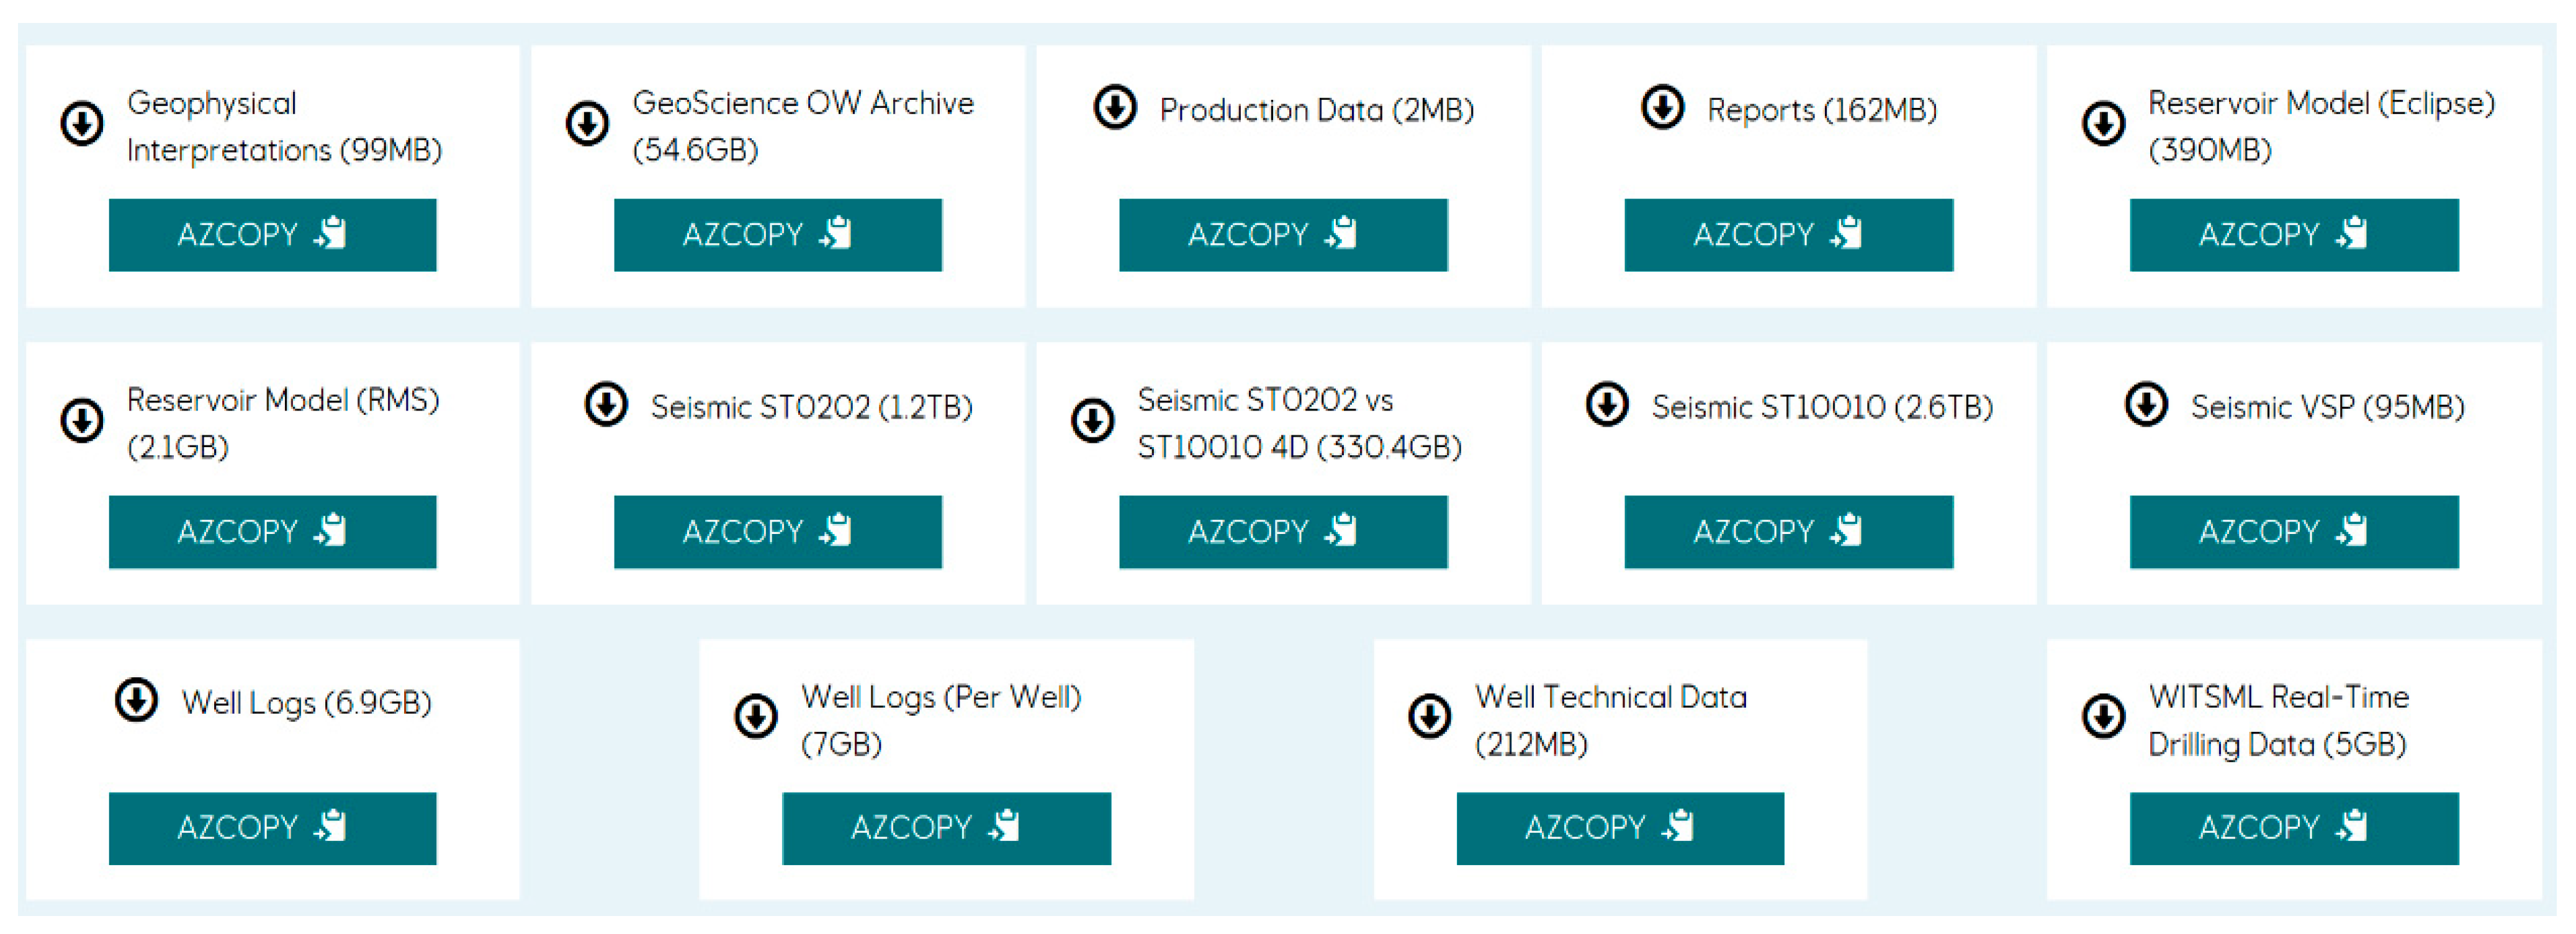Click download icon for Reservoir Model (Eclipse)
2576x934 pixels.
[x=2103, y=125]
